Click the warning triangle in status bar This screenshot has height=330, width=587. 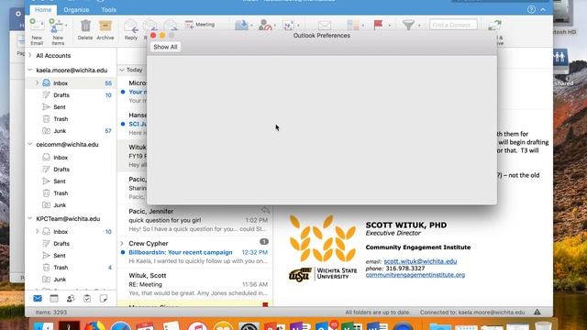pyautogui.click(x=537, y=312)
